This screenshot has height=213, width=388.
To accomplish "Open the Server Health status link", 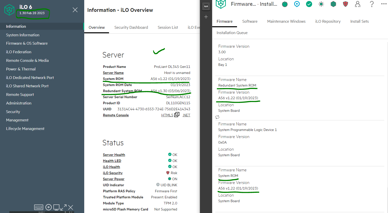I will pos(114,155).
